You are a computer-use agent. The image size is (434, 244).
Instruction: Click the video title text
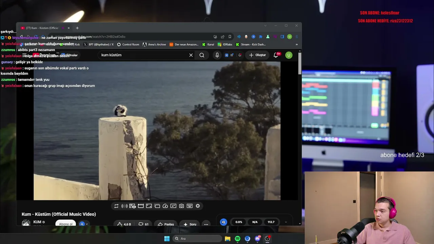[59, 214]
